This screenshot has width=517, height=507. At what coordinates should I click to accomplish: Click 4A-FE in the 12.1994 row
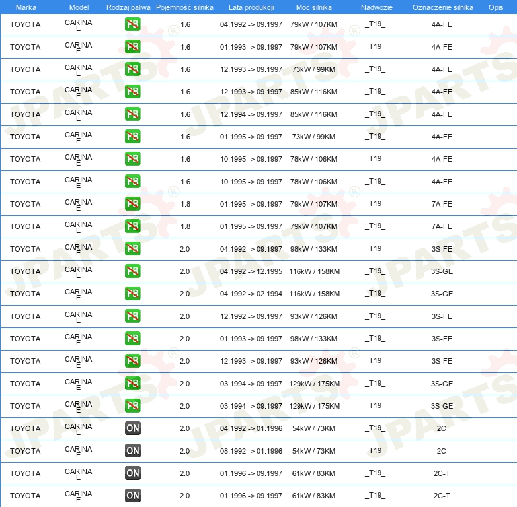click(442, 114)
